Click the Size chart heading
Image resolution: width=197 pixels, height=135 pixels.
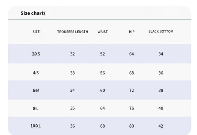(33, 13)
